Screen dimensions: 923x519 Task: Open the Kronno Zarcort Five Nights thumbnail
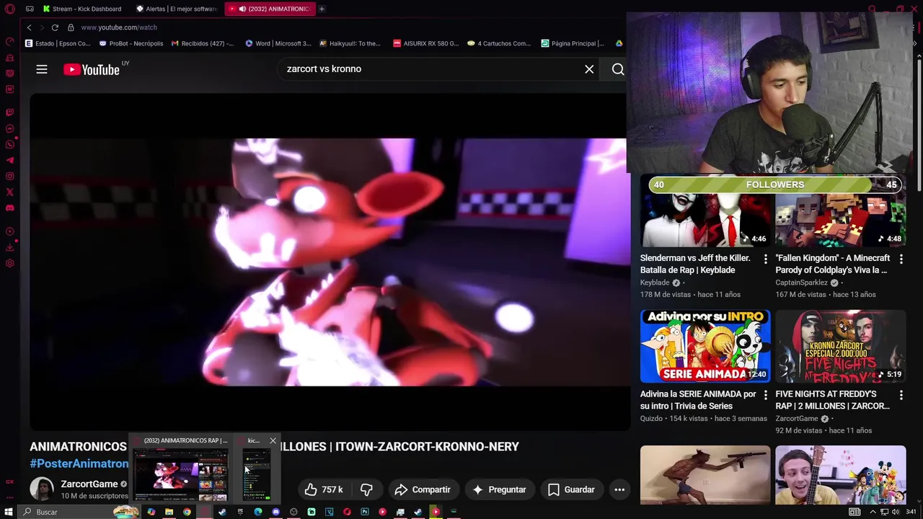coord(841,347)
